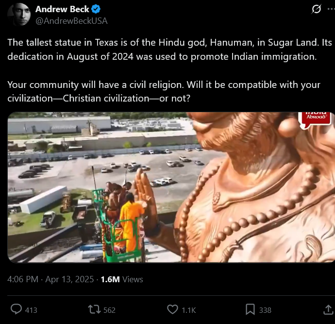The image size is (335, 324).
Task: Open the three-dot more options menu
Action: 332,9
